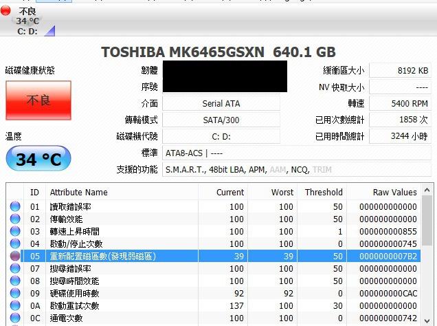Click raw value 000000000855
Screen dimensions: 437x326
click(388, 231)
